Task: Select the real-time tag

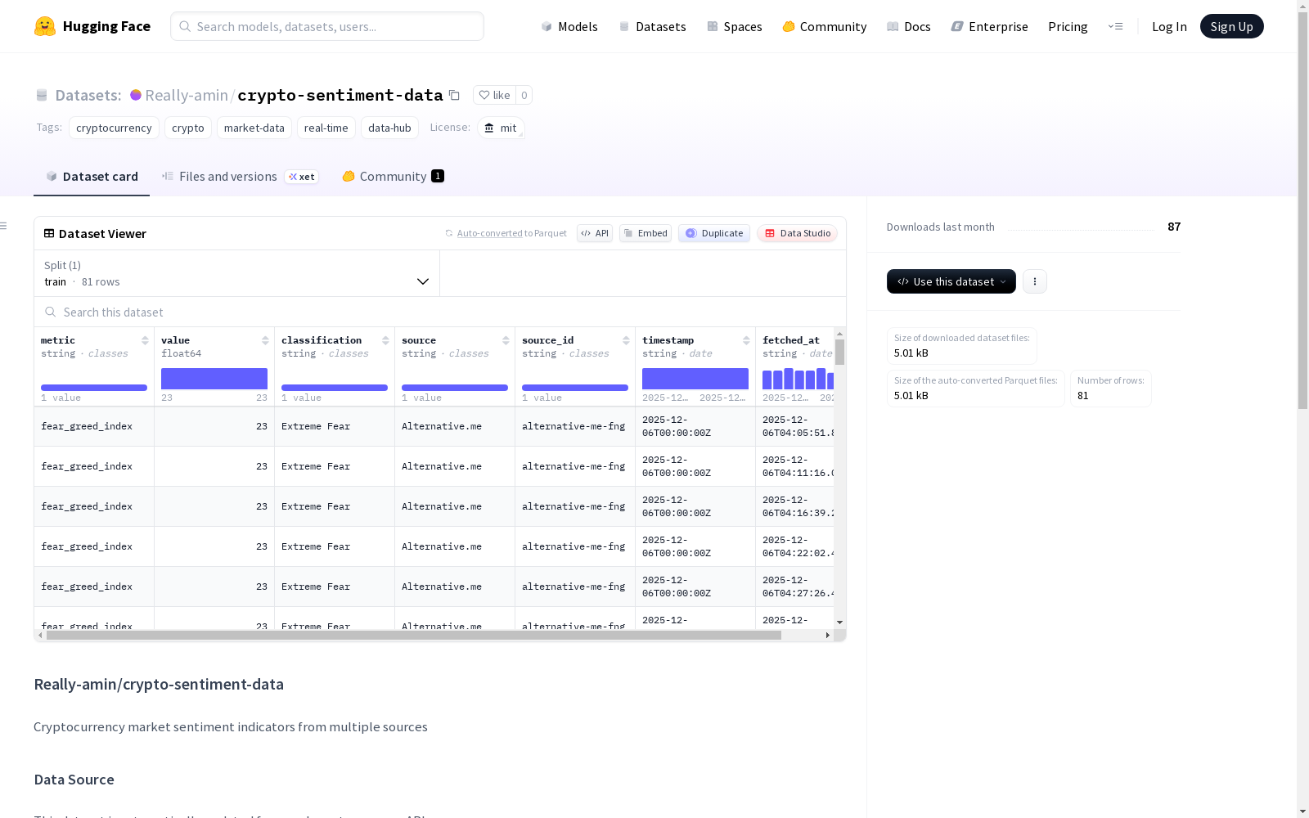Action: [326, 128]
